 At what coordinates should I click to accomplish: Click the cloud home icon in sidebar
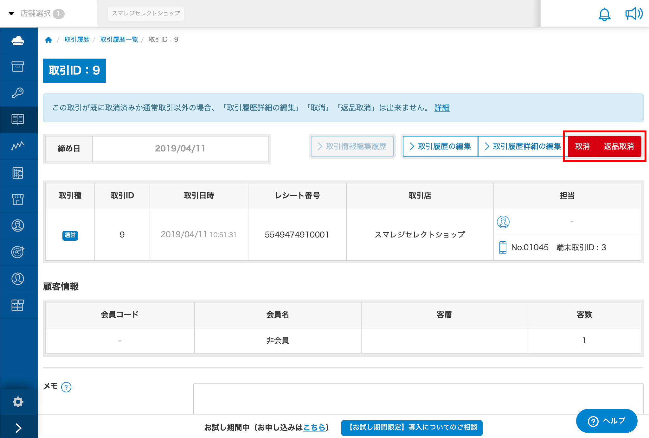tap(18, 41)
